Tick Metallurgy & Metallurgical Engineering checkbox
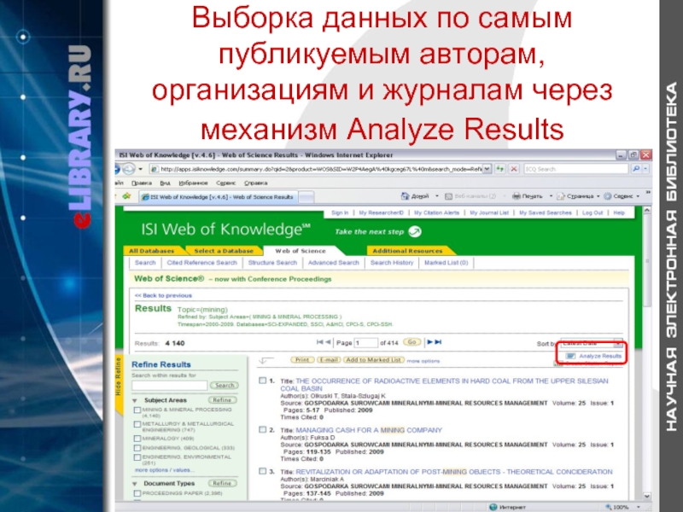Image resolution: width=683 pixels, height=512 pixels. point(137,423)
